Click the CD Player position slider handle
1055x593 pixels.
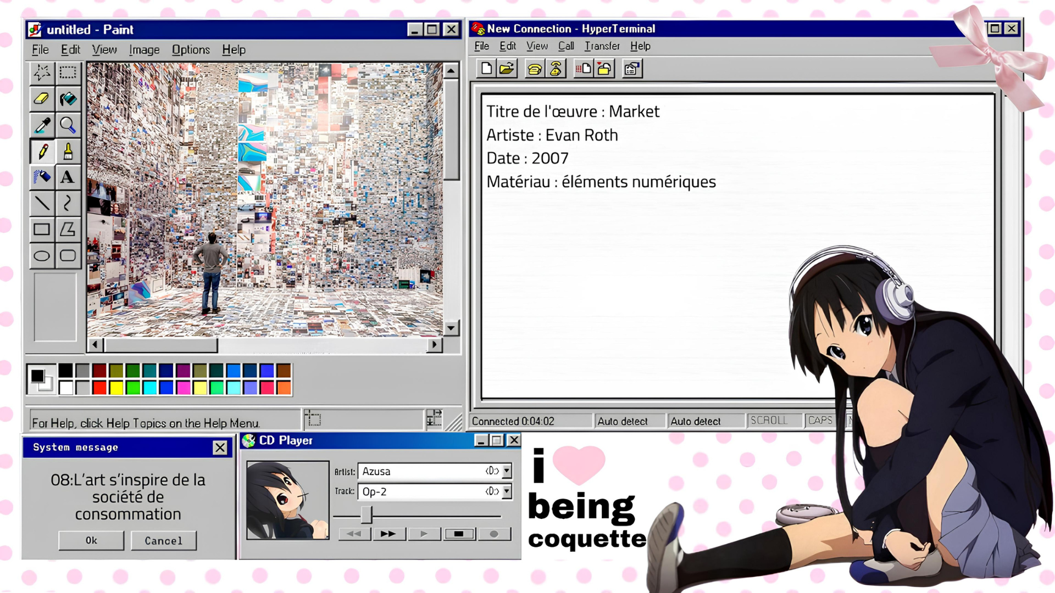(367, 515)
